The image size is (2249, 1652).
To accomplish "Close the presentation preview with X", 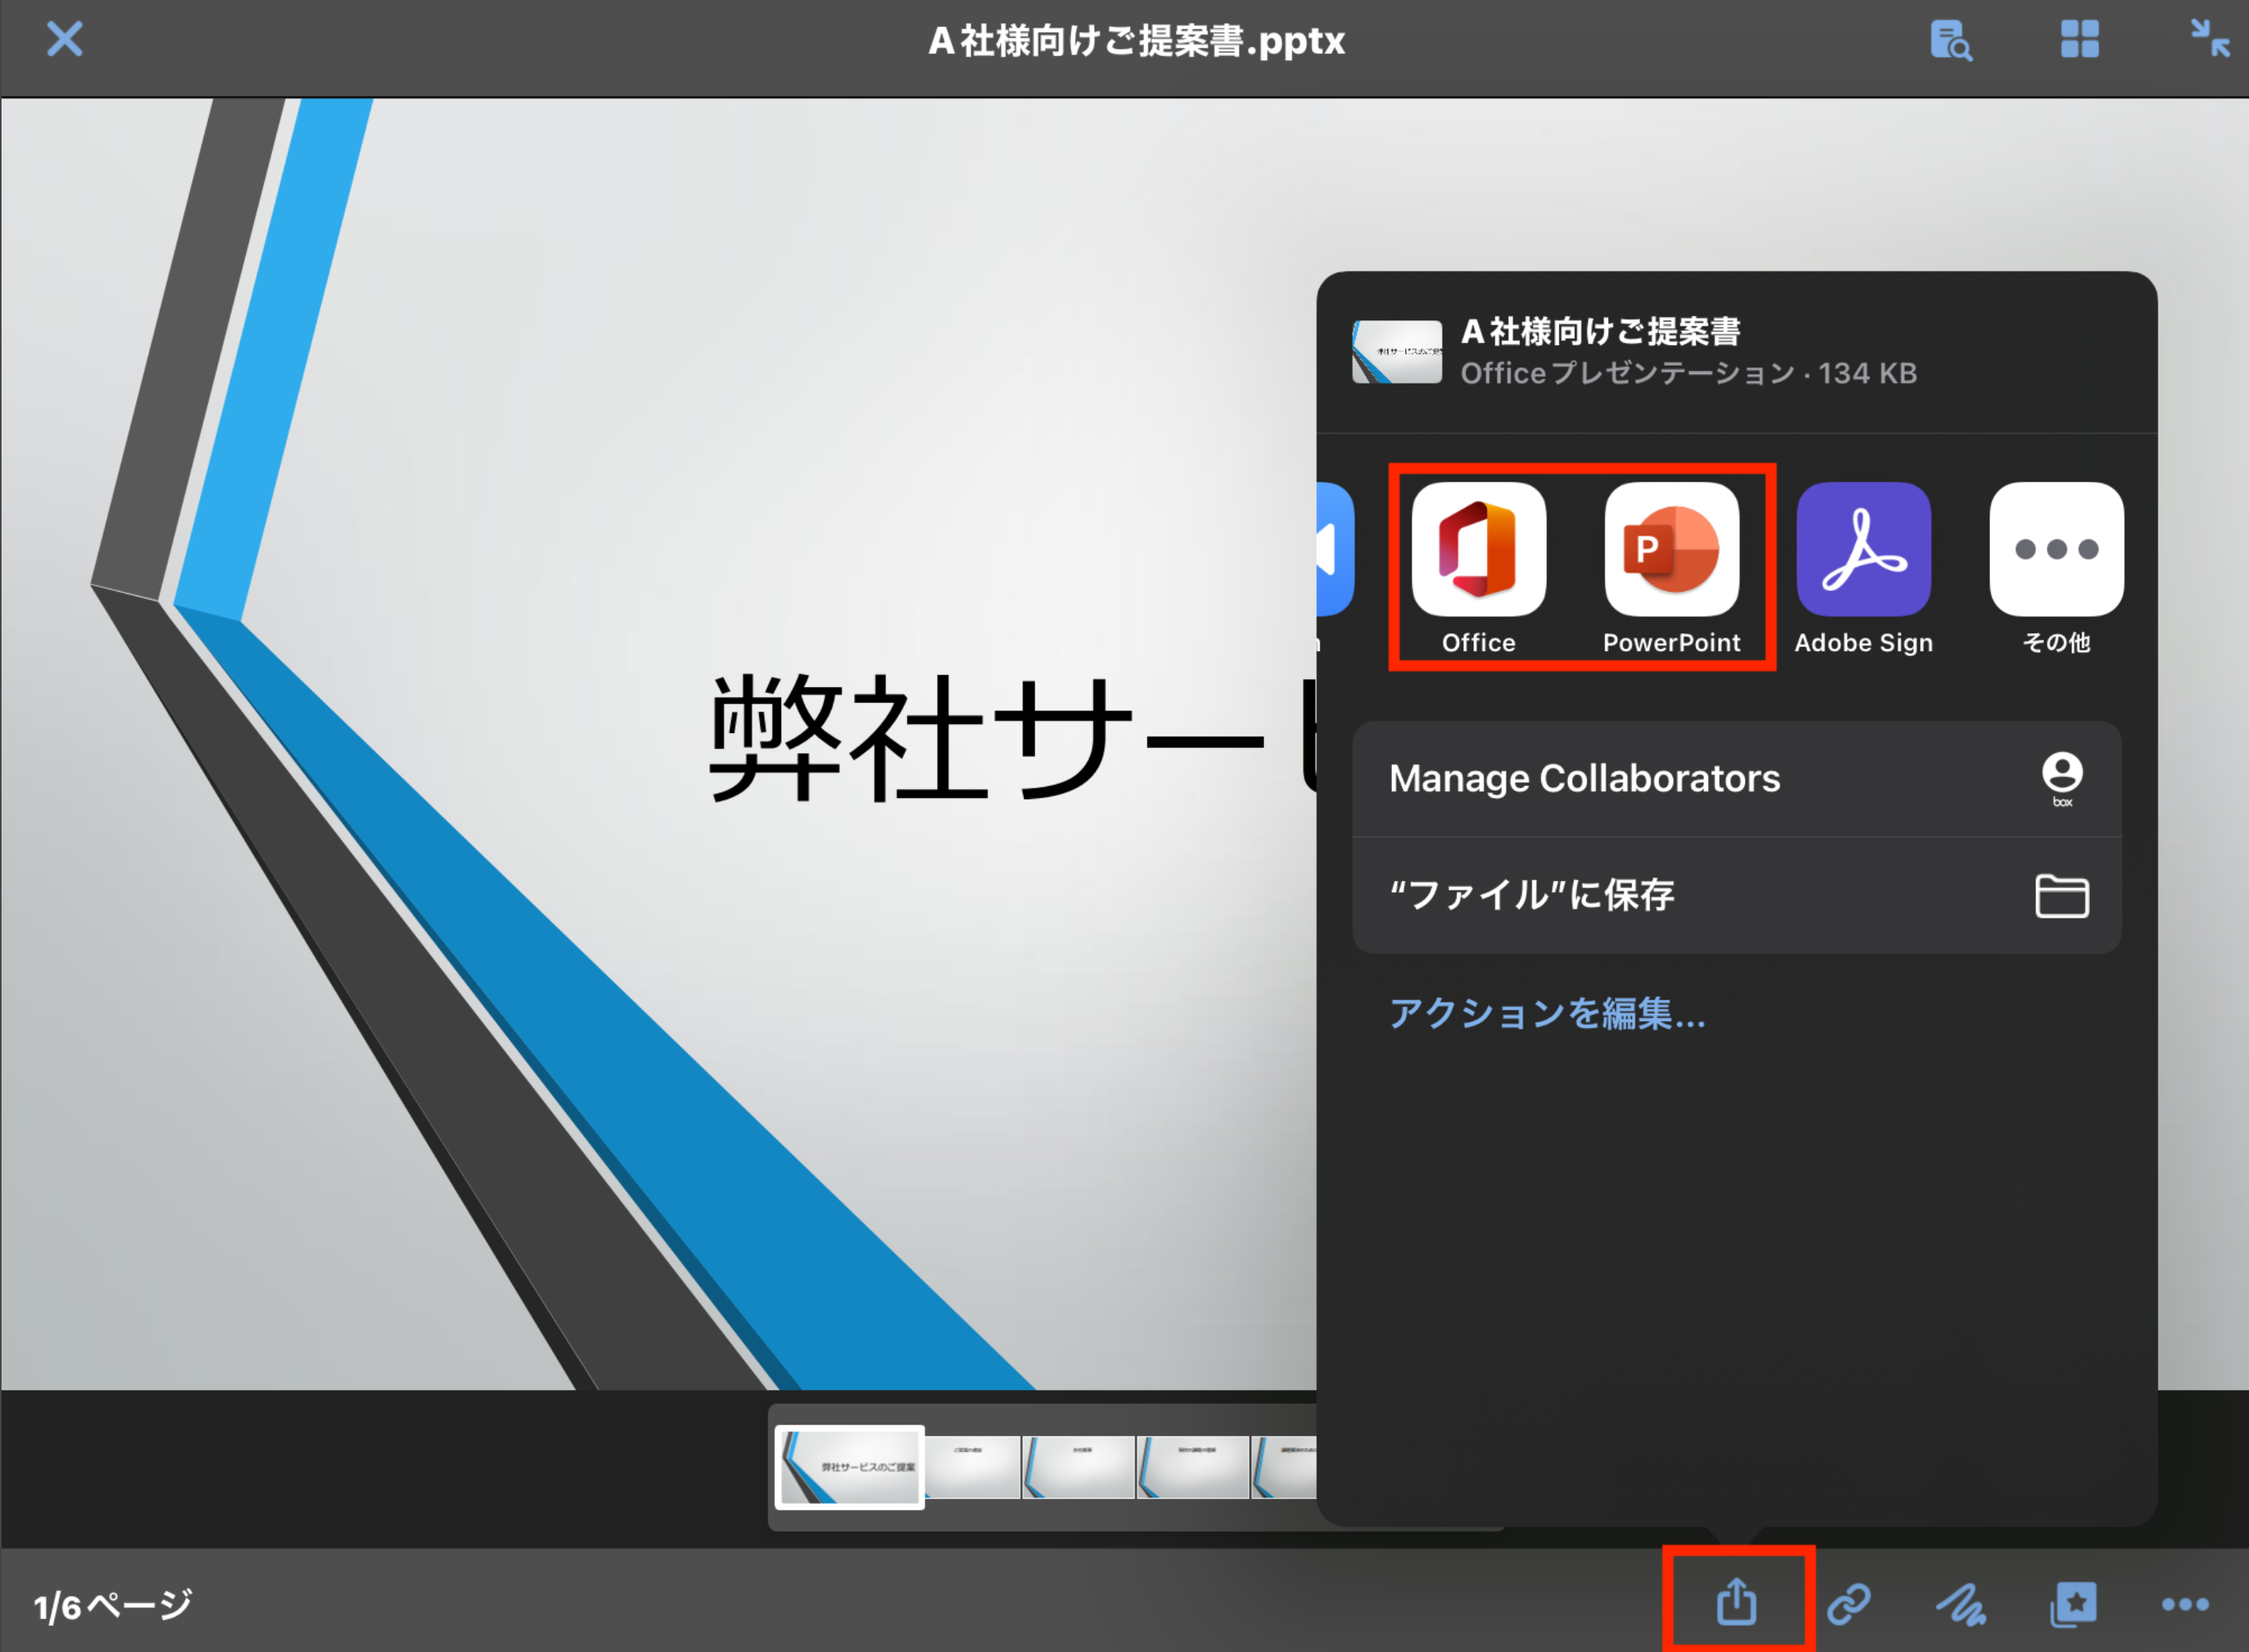I will pyautogui.click(x=65, y=40).
